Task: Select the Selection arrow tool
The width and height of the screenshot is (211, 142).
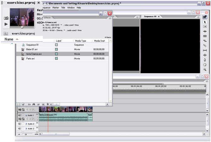Action: (205, 22)
